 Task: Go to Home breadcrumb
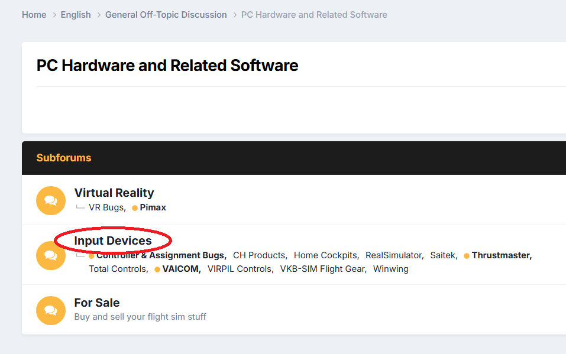[x=34, y=15]
